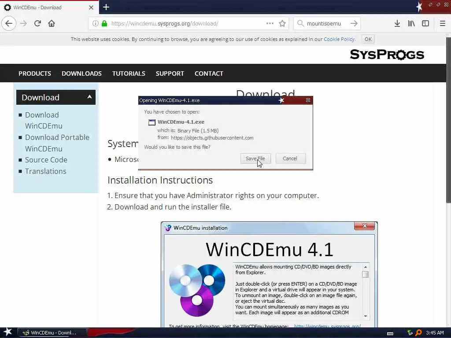Click the green secure padlock icon
This screenshot has height=338, width=451.
105,24
